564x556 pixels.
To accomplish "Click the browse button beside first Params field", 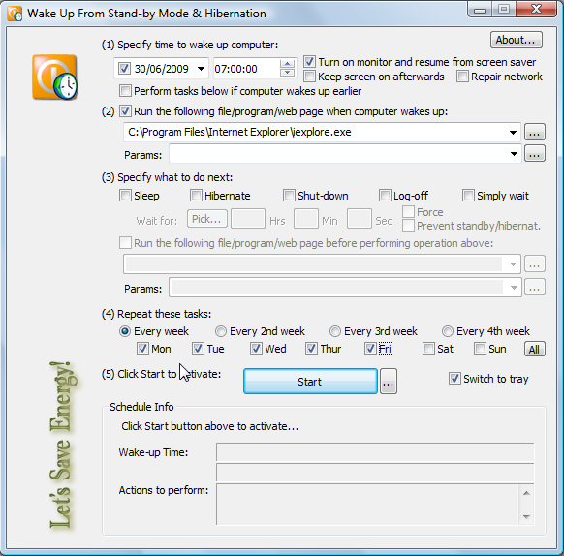I will click(x=535, y=154).
